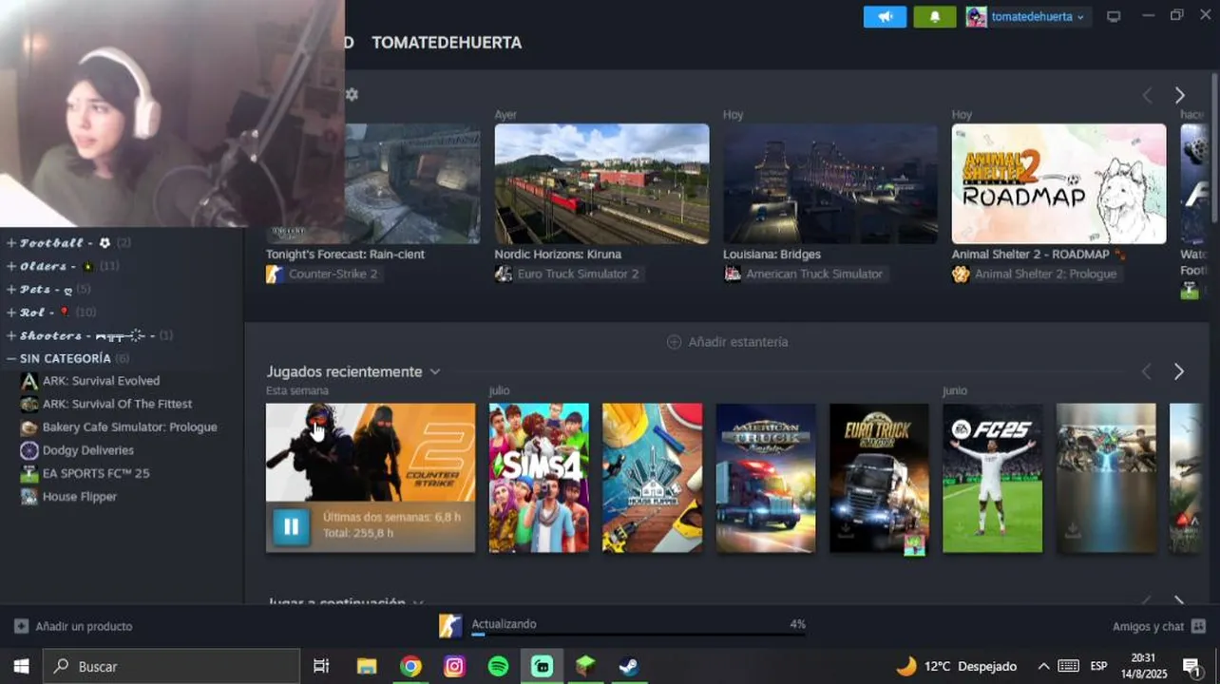Open Spotify from taskbar
The height and width of the screenshot is (684, 1220).
[498, 666]
